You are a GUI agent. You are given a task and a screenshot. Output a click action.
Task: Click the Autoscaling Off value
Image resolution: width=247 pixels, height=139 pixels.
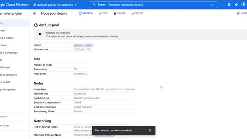click(x=75, y=69)
